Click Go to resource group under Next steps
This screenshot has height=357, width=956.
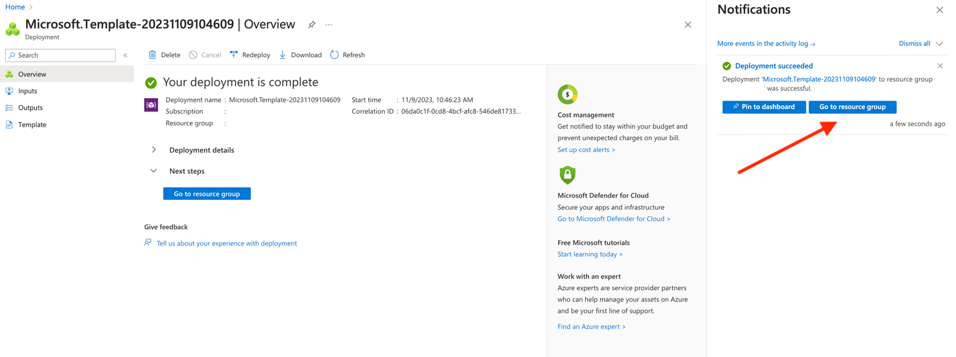[x=207, y=193]
